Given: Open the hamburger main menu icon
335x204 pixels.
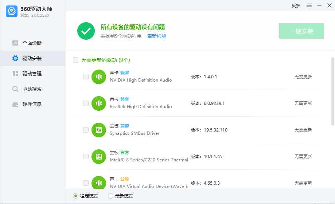Looking at the screenshot, I should 309,5.
